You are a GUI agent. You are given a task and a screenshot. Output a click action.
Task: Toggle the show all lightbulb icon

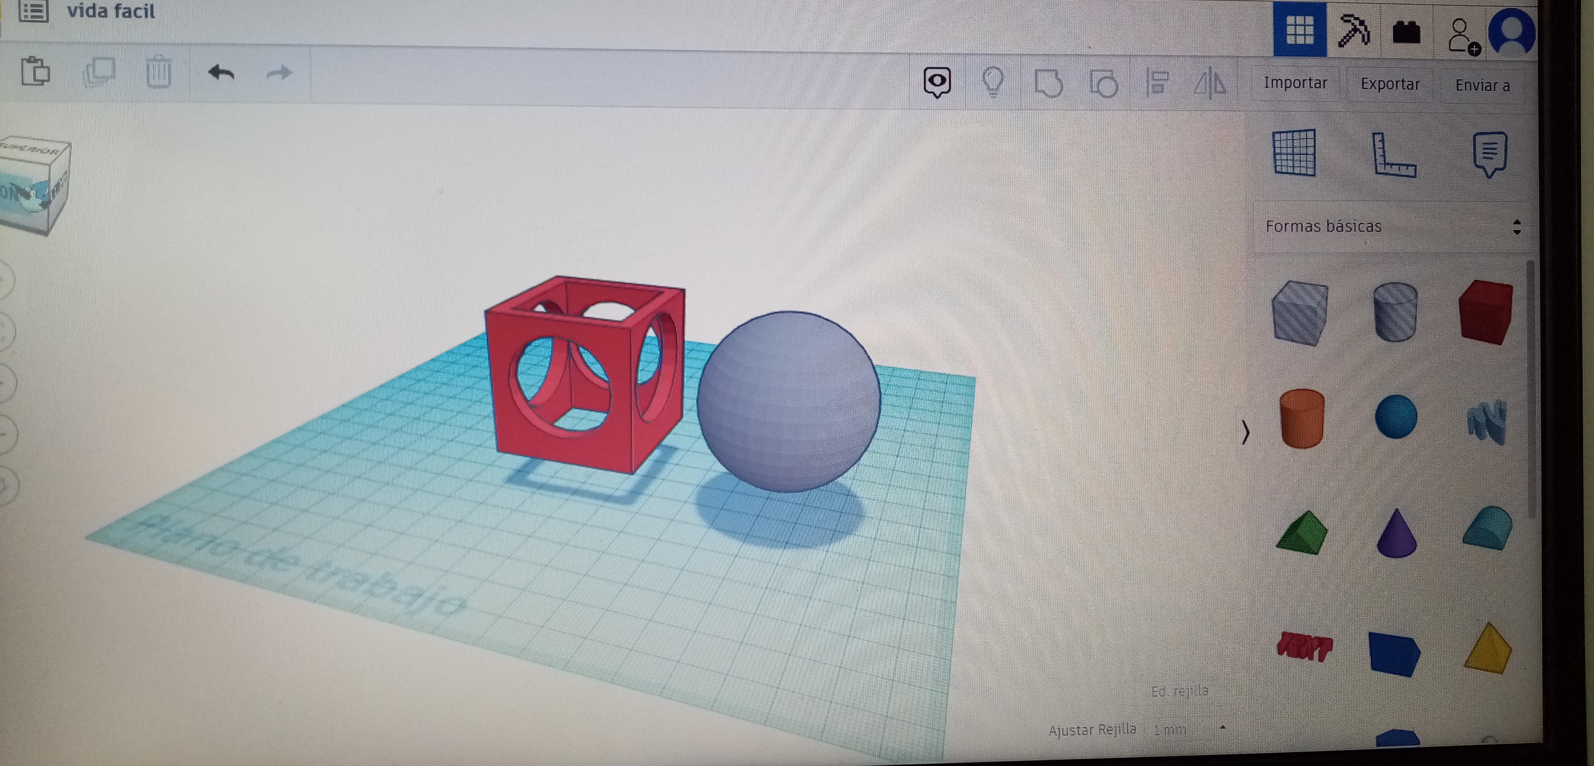click(993, 82)
